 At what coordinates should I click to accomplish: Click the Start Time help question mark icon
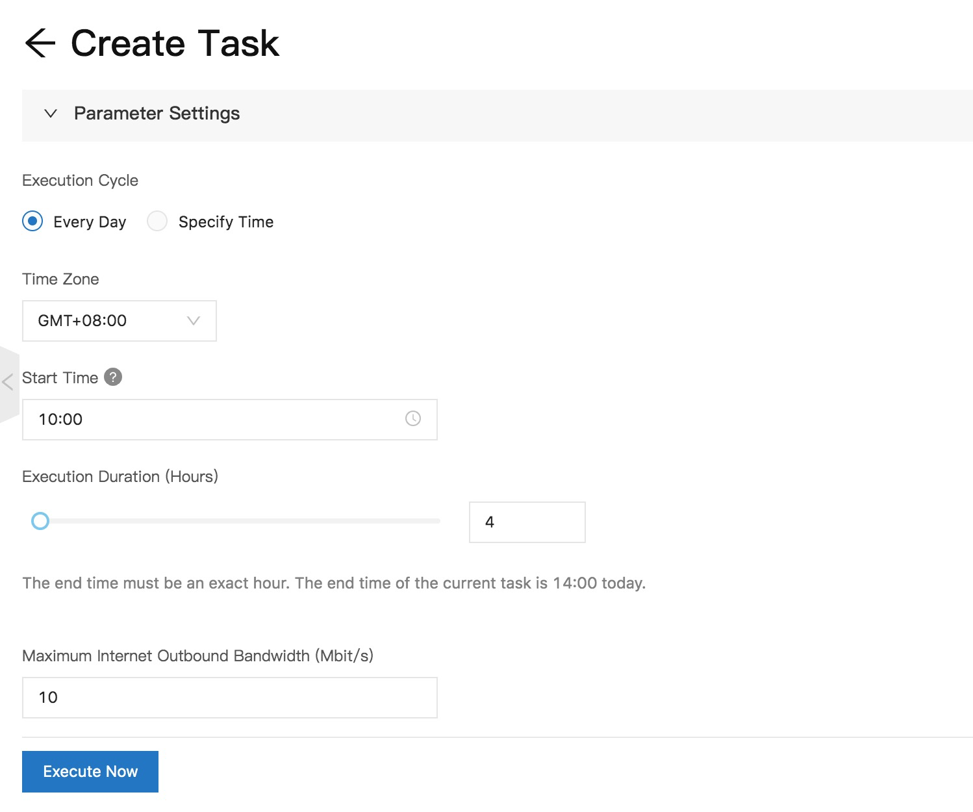(113, 377)
